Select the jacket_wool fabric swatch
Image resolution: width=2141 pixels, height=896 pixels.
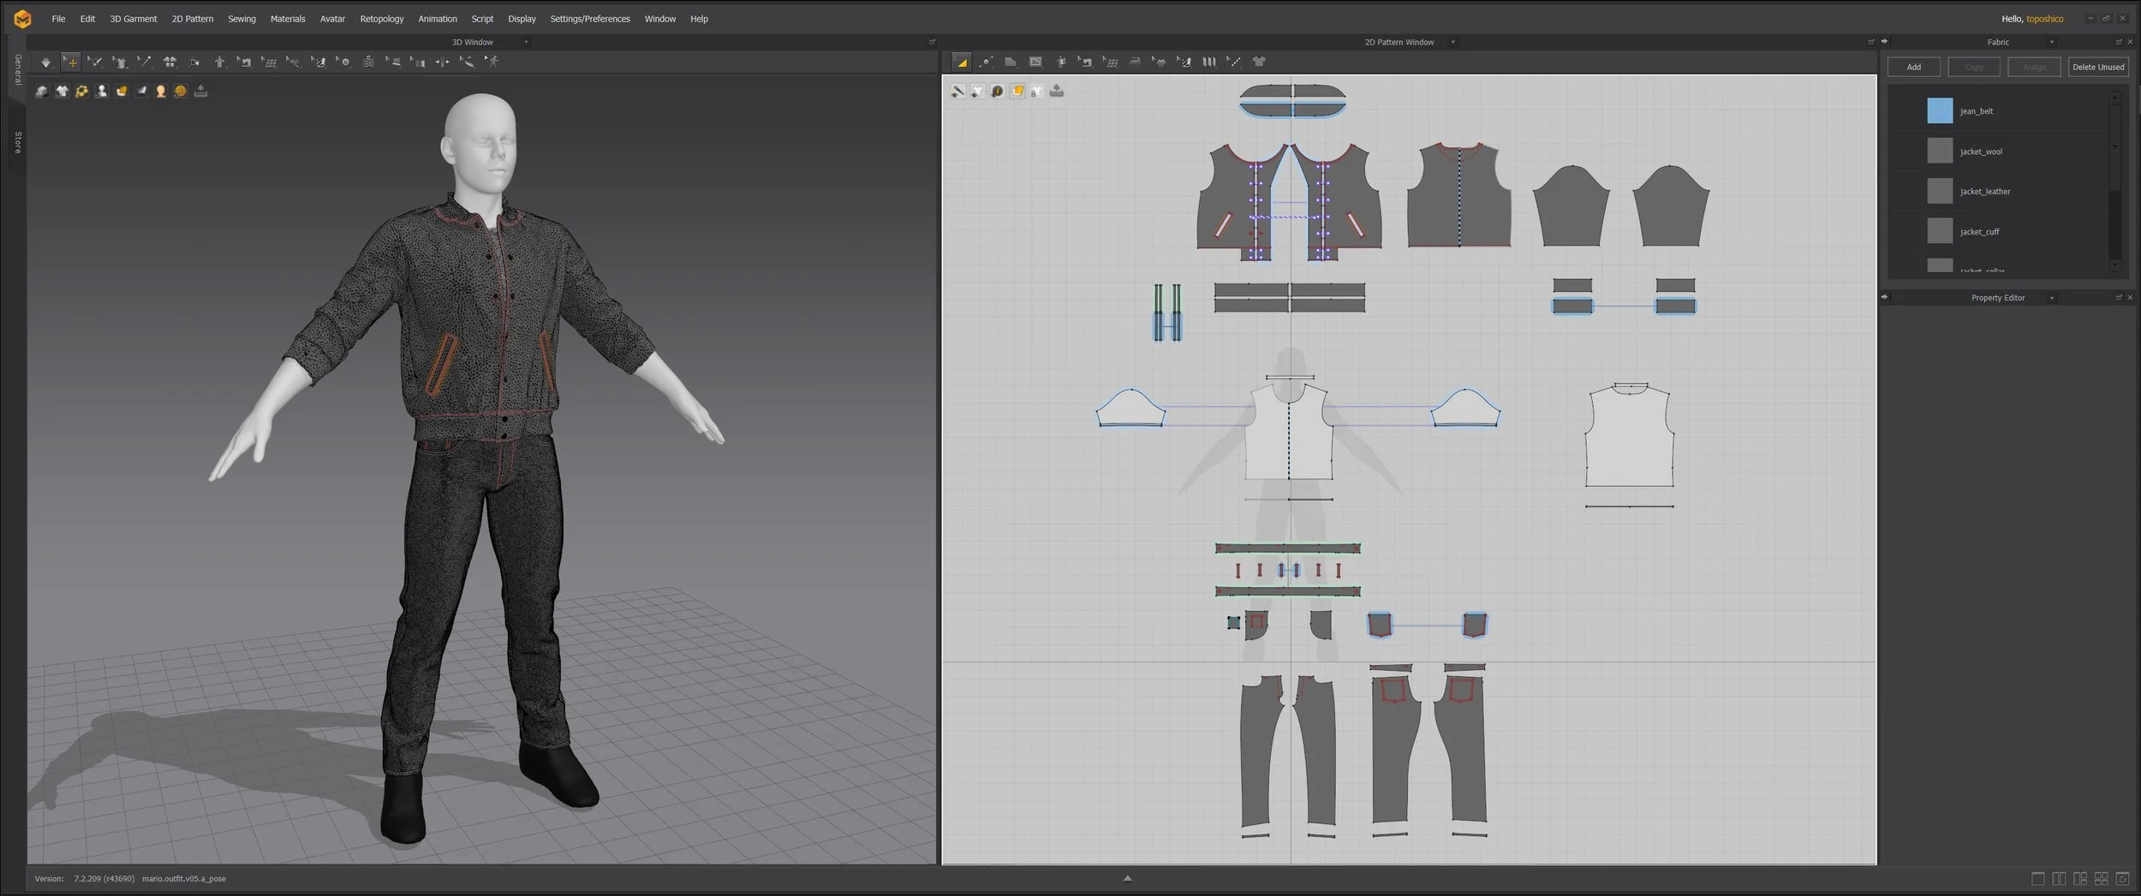[1940, 151]
